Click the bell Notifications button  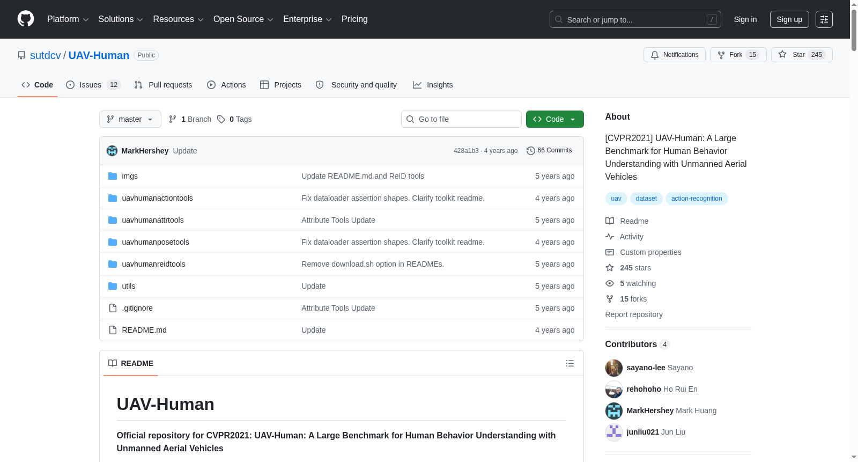point(674,55)
